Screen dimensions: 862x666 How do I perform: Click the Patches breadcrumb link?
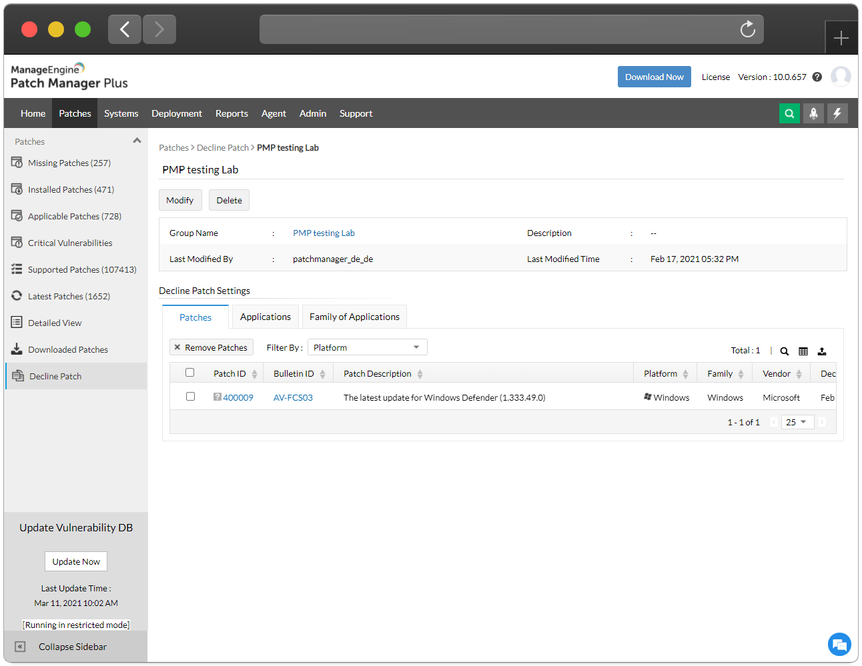[x=173, y=147]
